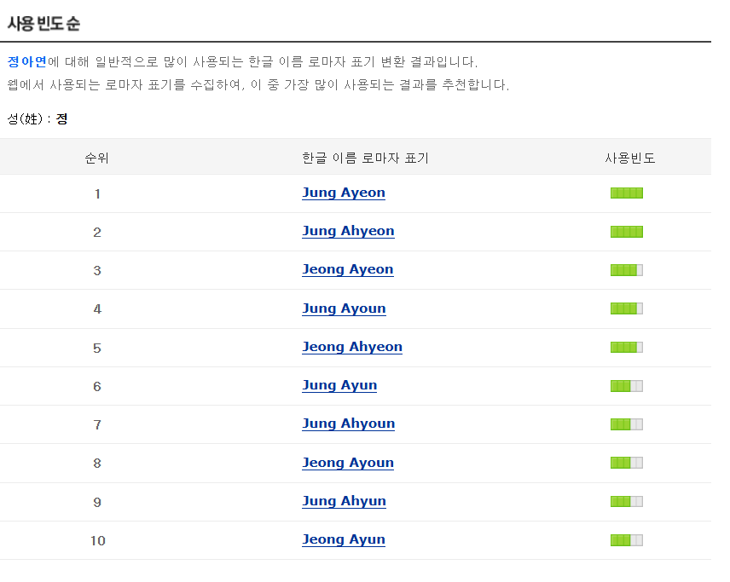The height and width of the screenshot is (582, 730).
Task: Click rank number 1 in the table
Action: [97, 193]
